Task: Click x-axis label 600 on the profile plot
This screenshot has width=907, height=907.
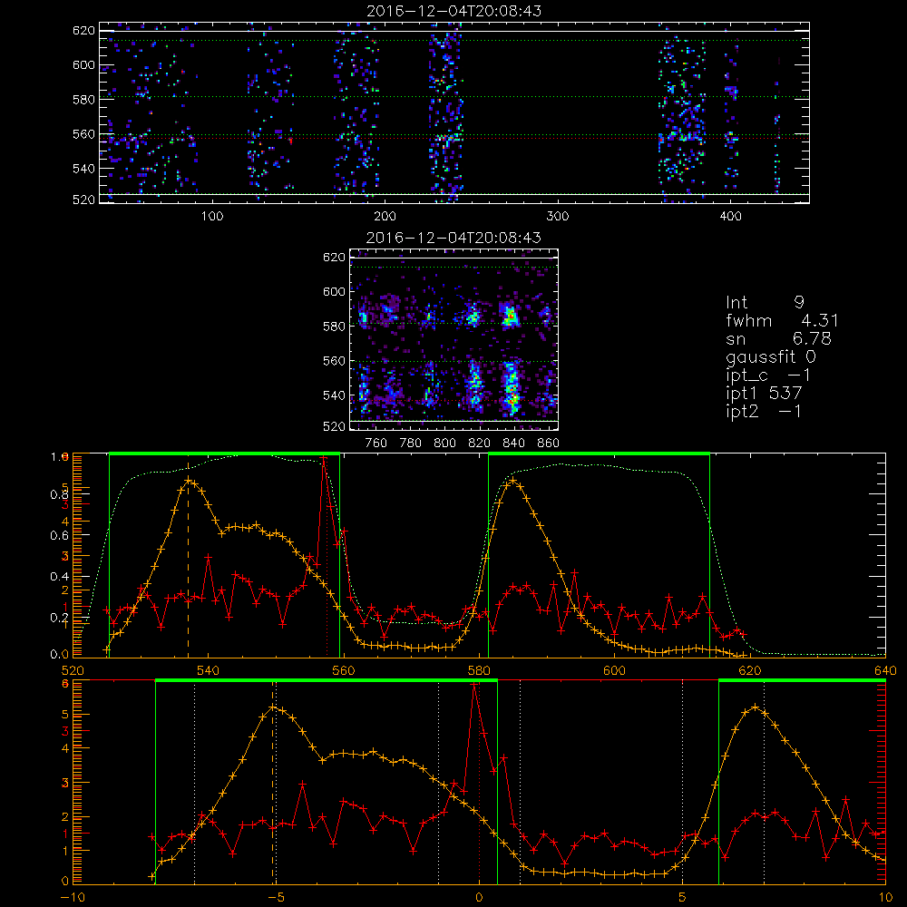Action: click(x=614, y=670)
